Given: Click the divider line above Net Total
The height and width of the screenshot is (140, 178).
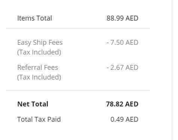Looking at the screenshot, I should tap(78, 90).
